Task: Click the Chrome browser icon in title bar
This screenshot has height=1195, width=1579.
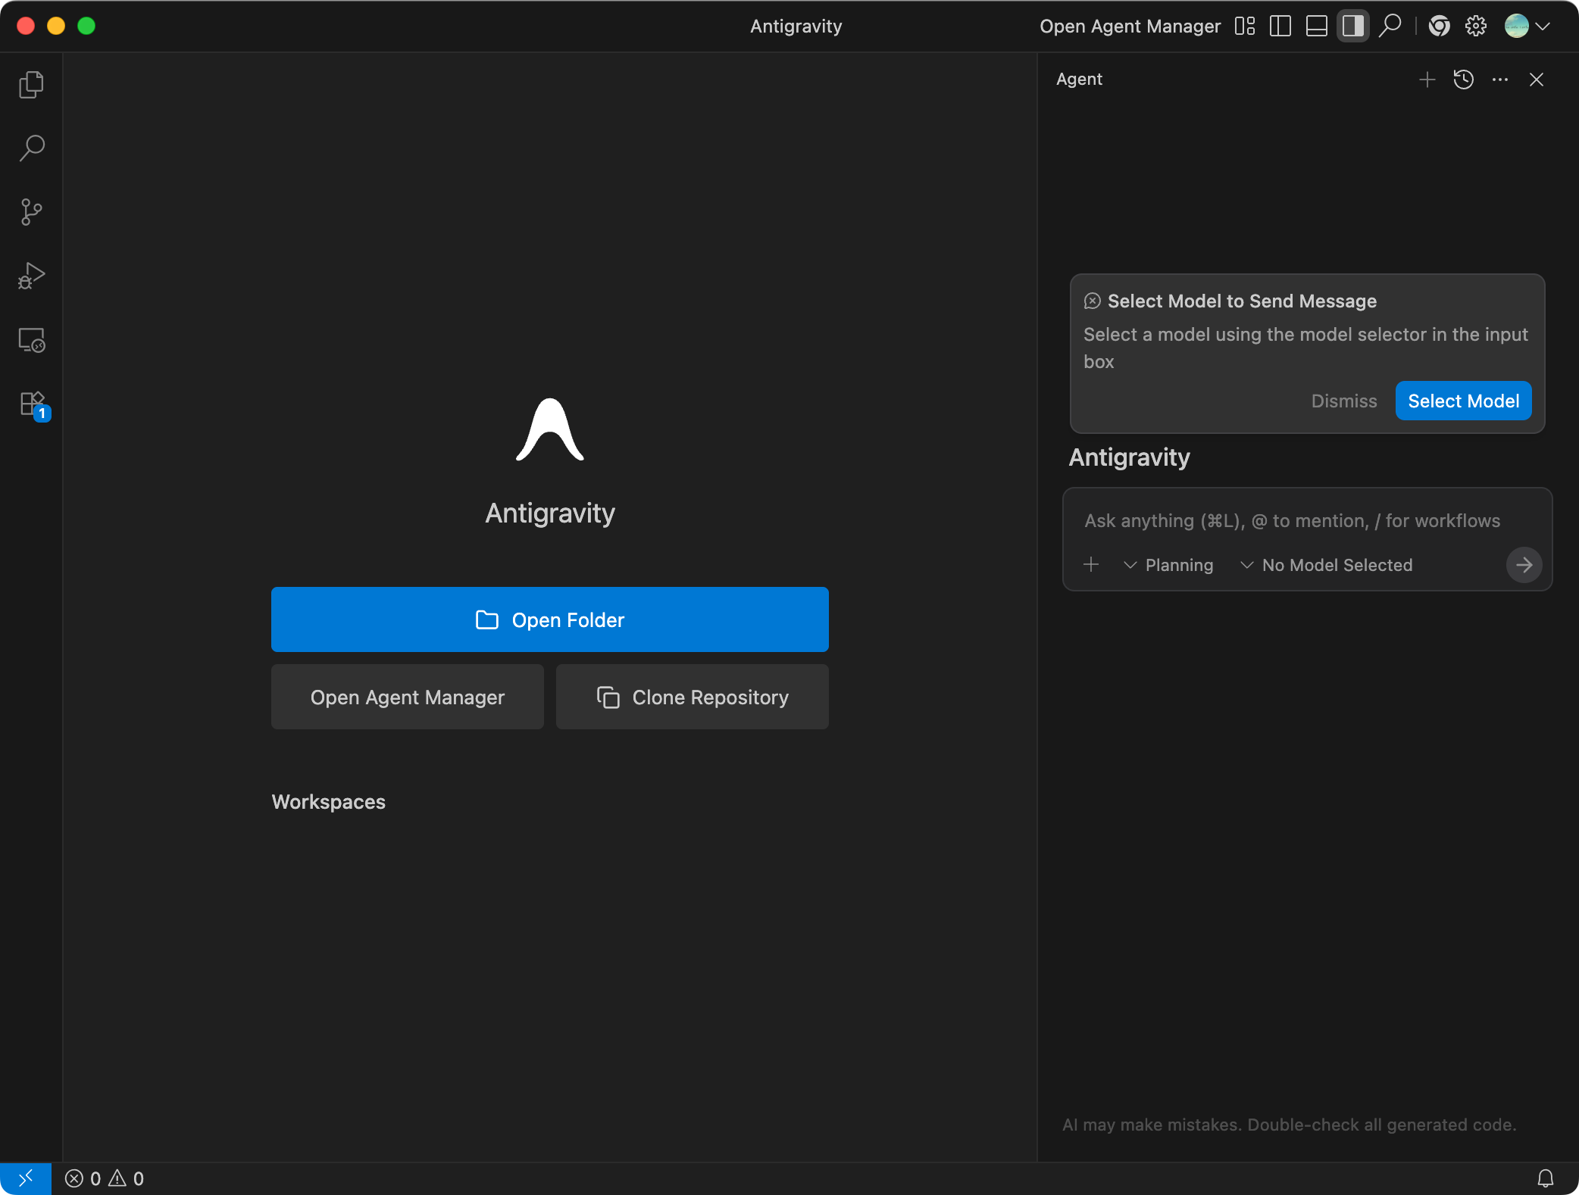Action: tap(1439, 27)
